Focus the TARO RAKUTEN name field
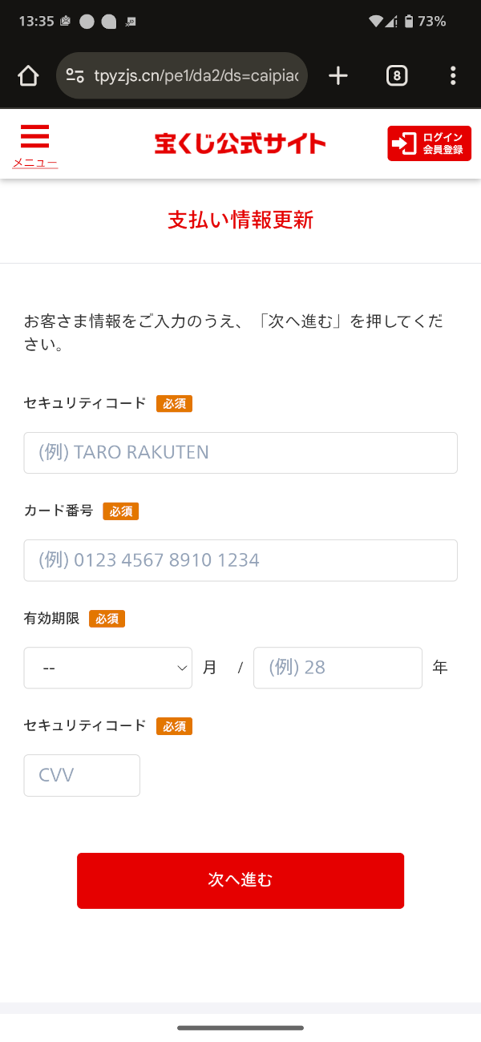This screenshot has width=481, height=1042. click(240, 453)
